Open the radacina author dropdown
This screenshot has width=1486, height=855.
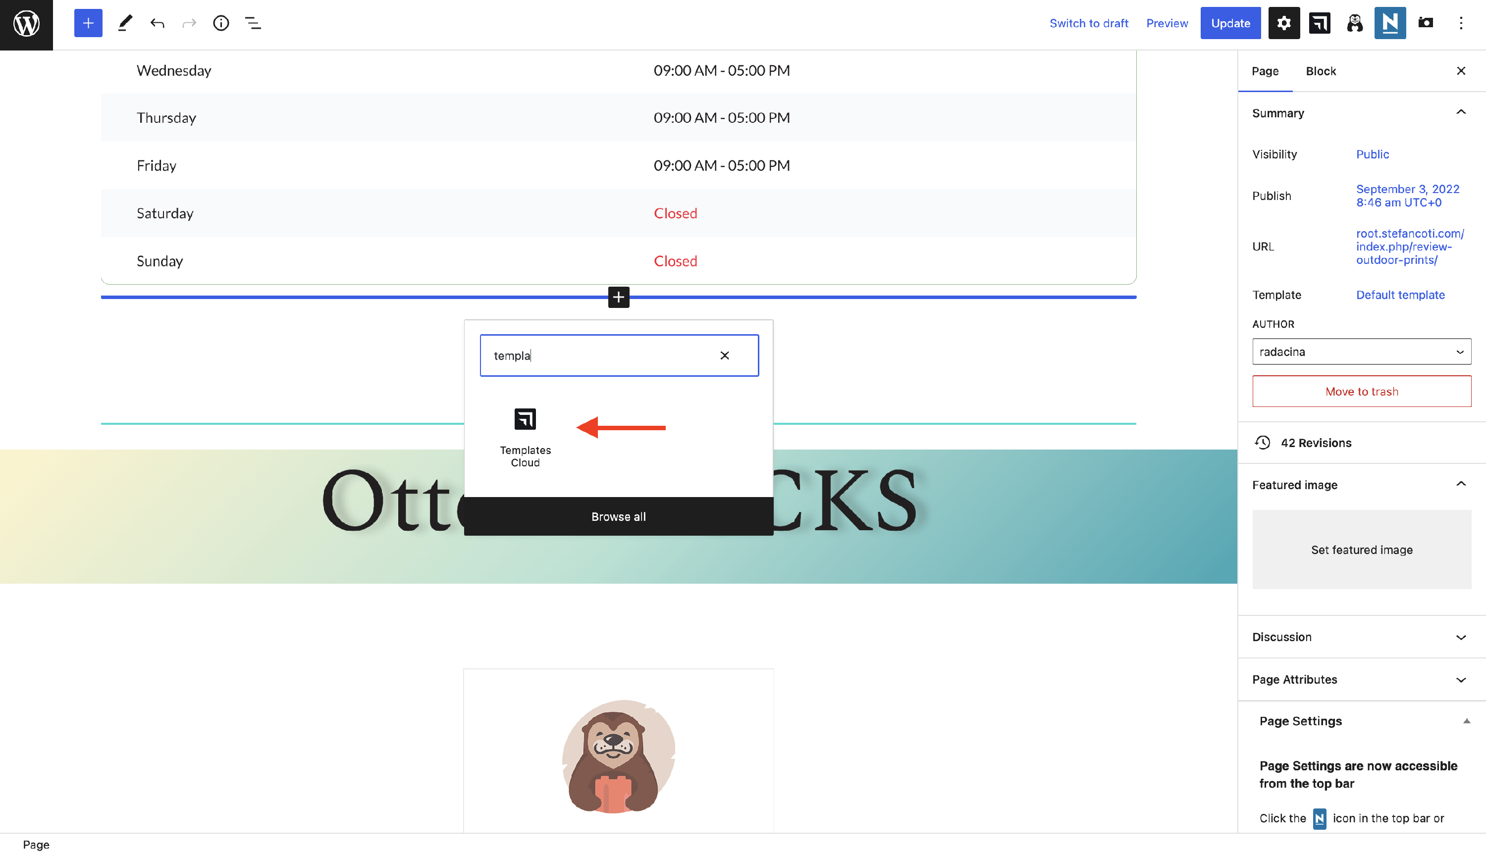point(1361,352)
